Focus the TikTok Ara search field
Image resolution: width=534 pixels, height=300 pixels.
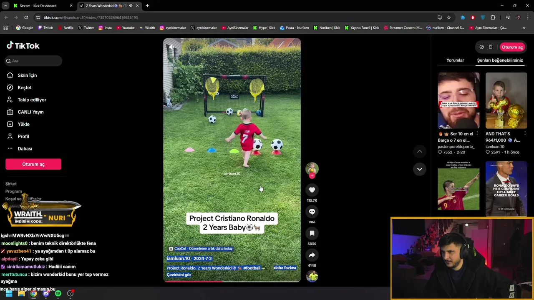33,61
